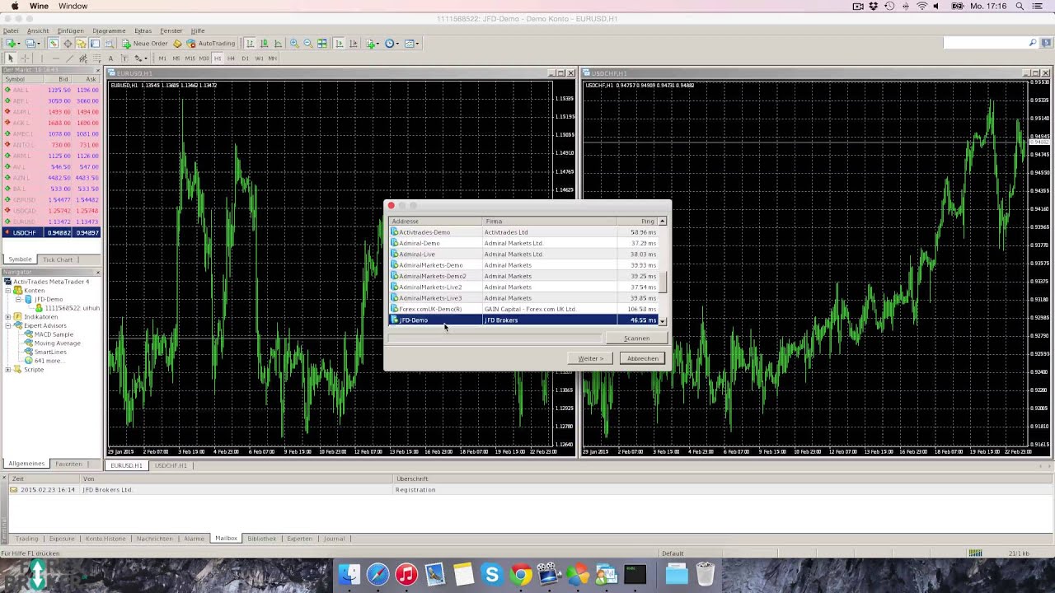Open the Ansicht menu

pos(38,30)
